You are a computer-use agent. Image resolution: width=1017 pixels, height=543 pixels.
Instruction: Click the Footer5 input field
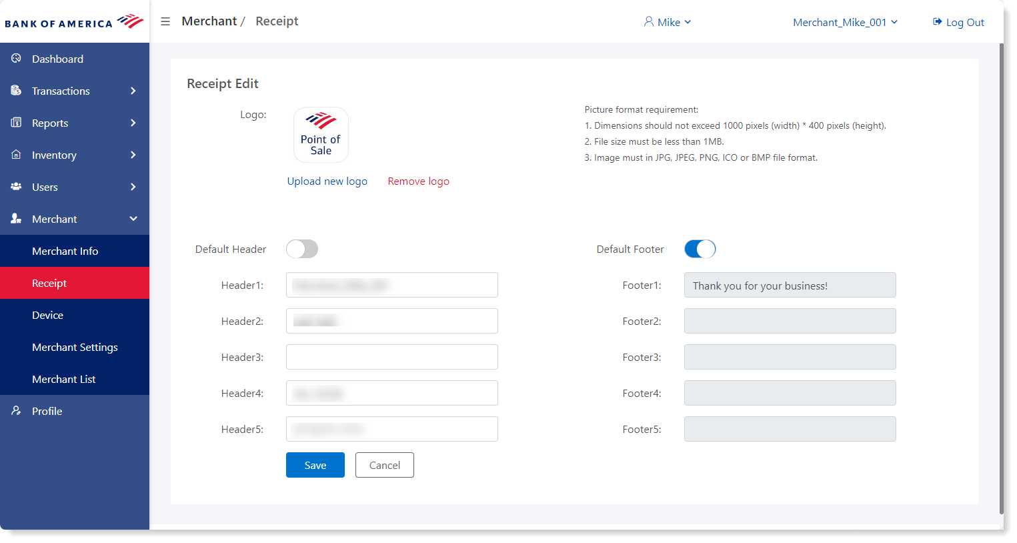point(790,429)
